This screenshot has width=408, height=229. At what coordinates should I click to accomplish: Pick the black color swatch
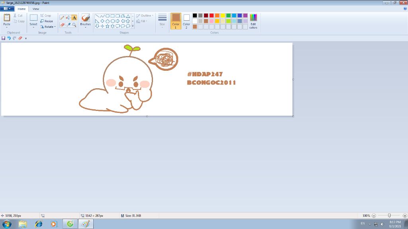click(194, 16)
